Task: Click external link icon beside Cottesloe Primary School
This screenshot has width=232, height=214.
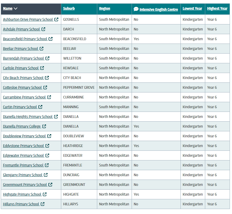Action: [45, 87]
